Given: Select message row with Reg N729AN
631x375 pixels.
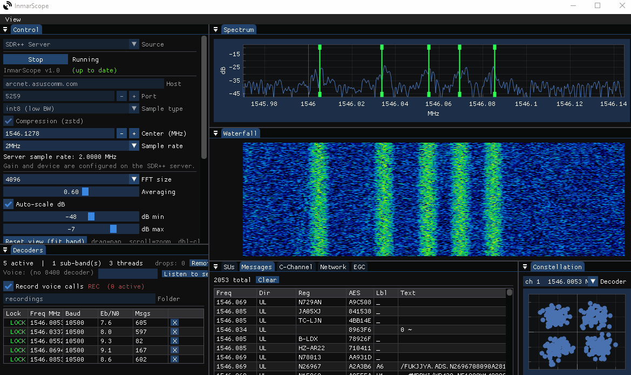Looking at the screenshot, I should [x=360, y=302].
